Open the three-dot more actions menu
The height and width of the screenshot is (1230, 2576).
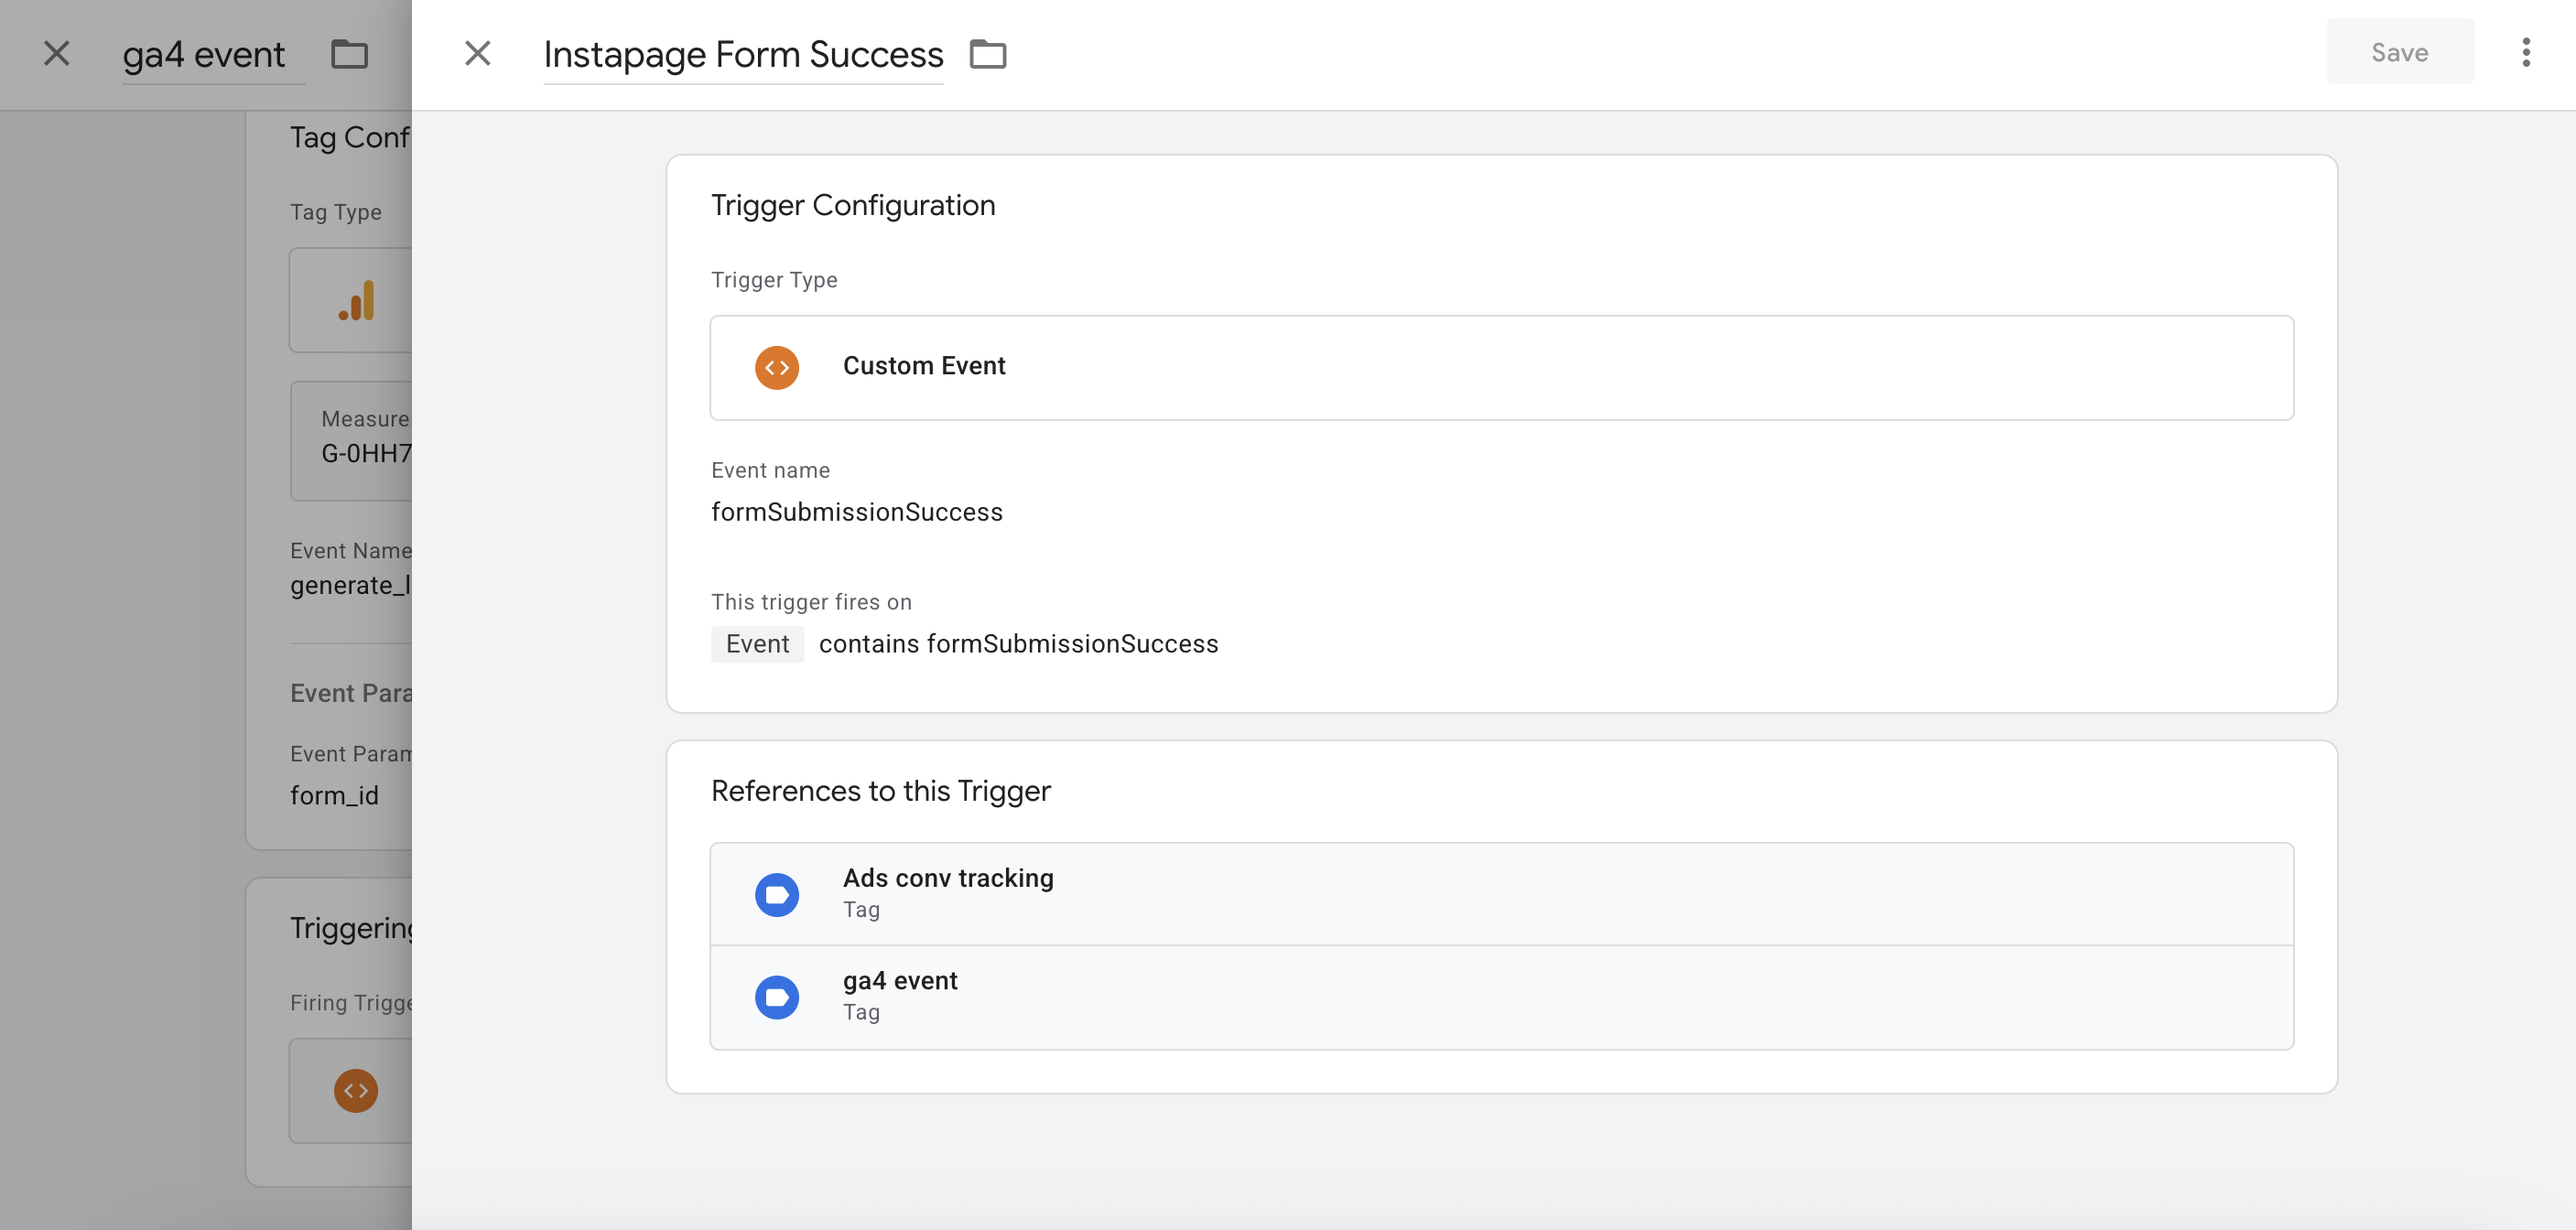(x=2525, y=53)
